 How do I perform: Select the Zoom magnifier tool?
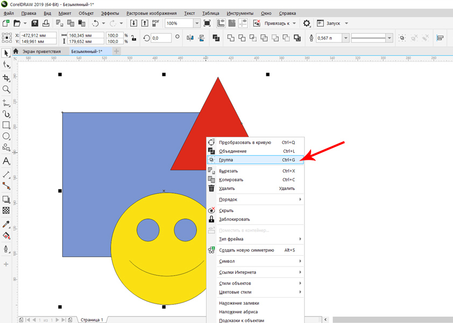(6, 89)
